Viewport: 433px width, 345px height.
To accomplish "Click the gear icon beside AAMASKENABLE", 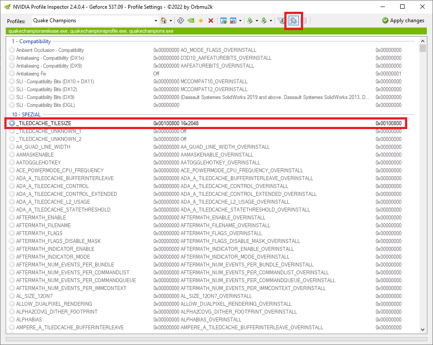I will coord(12,155).
